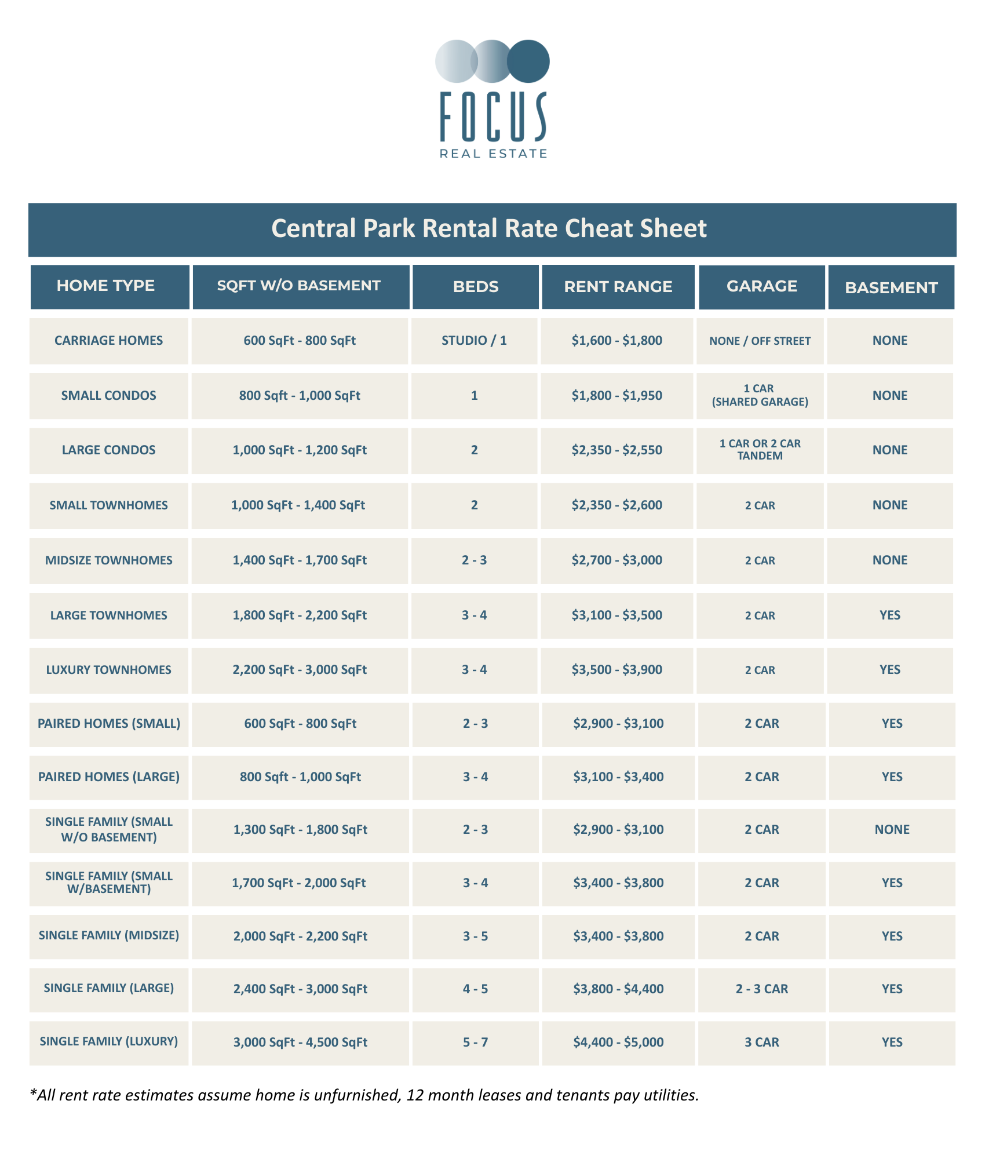985x1159 pixels.
Task: Click the BASEMENT column header
Action: click(891, 287)
